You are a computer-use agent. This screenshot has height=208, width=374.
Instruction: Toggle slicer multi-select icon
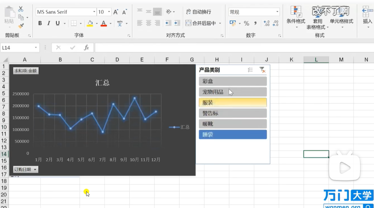tap(250, 70)
